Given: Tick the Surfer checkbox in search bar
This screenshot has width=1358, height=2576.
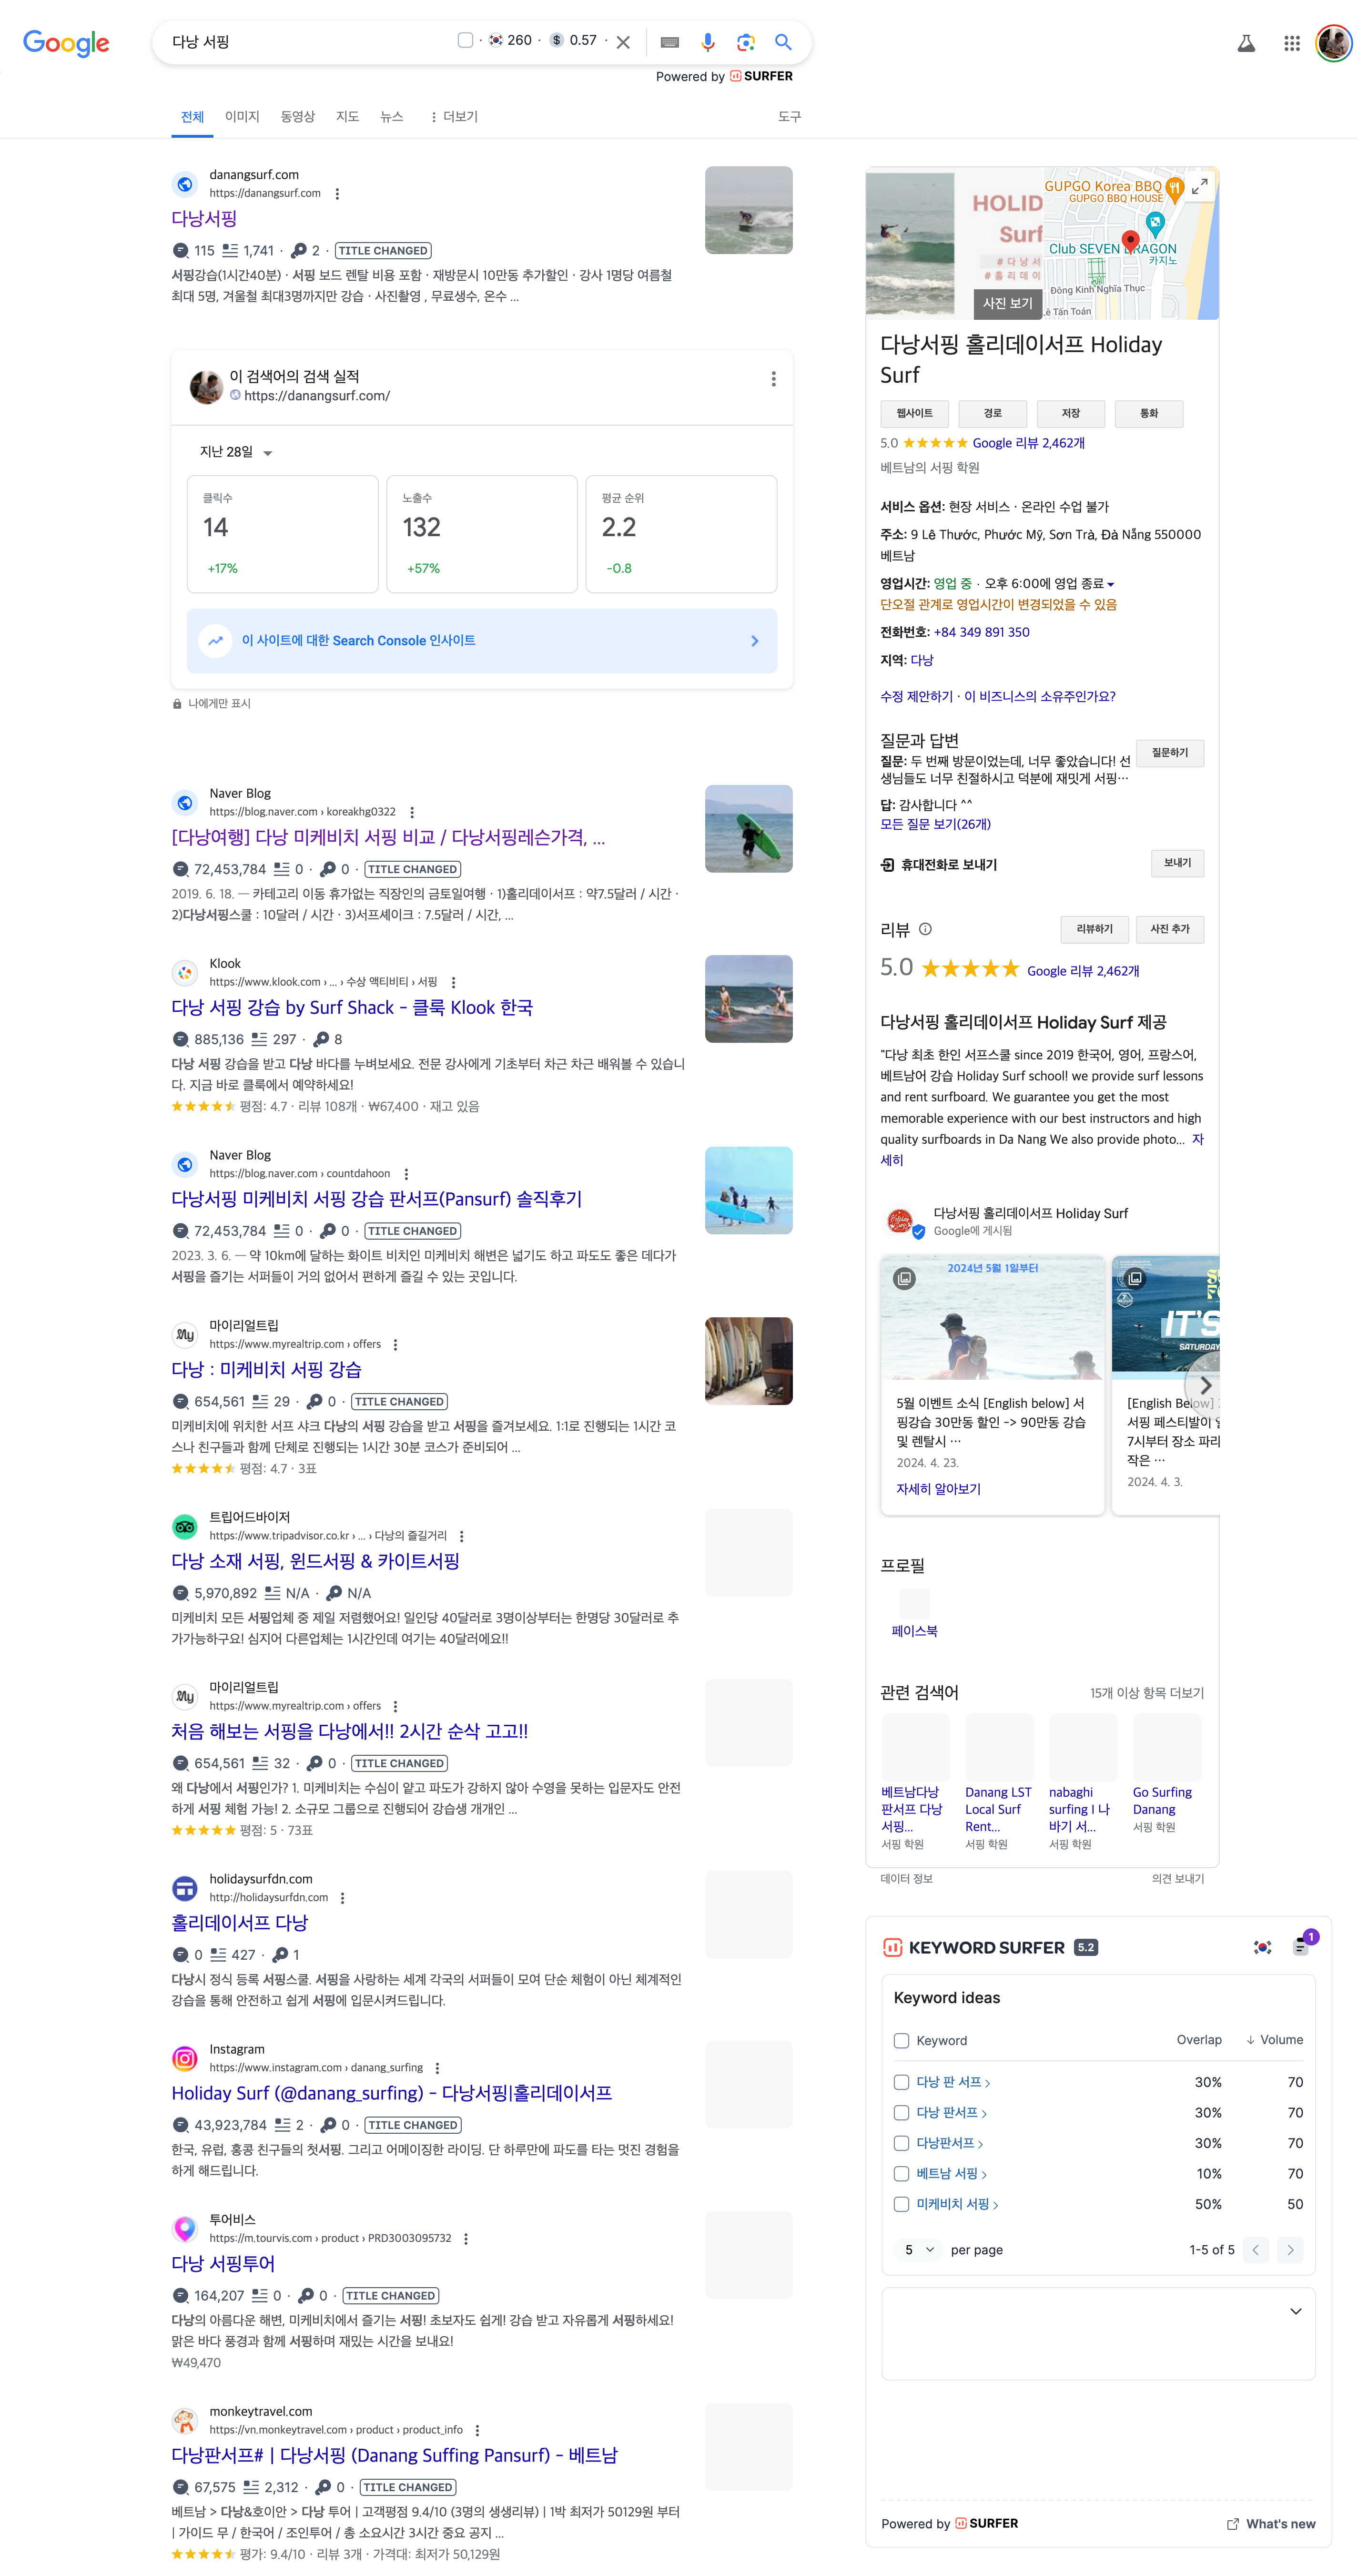Looking at the screenshot, I should click(x=465, y=40).
